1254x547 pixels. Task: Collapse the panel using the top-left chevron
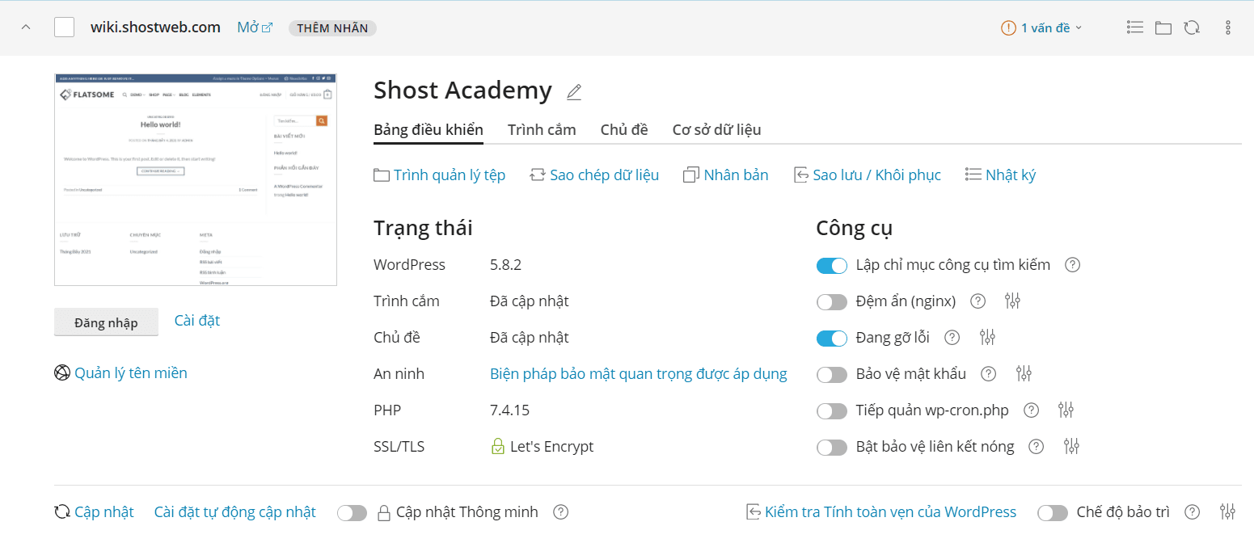(x=25, y=27)
